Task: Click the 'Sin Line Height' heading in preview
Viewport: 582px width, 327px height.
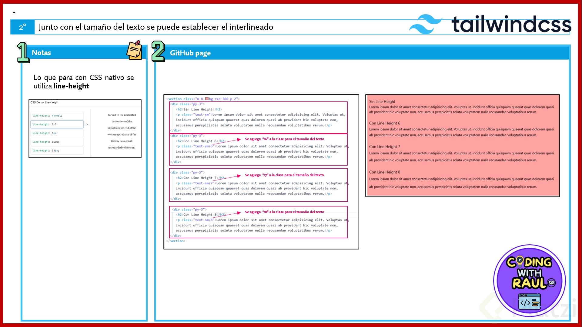Action: click(382, 101)
